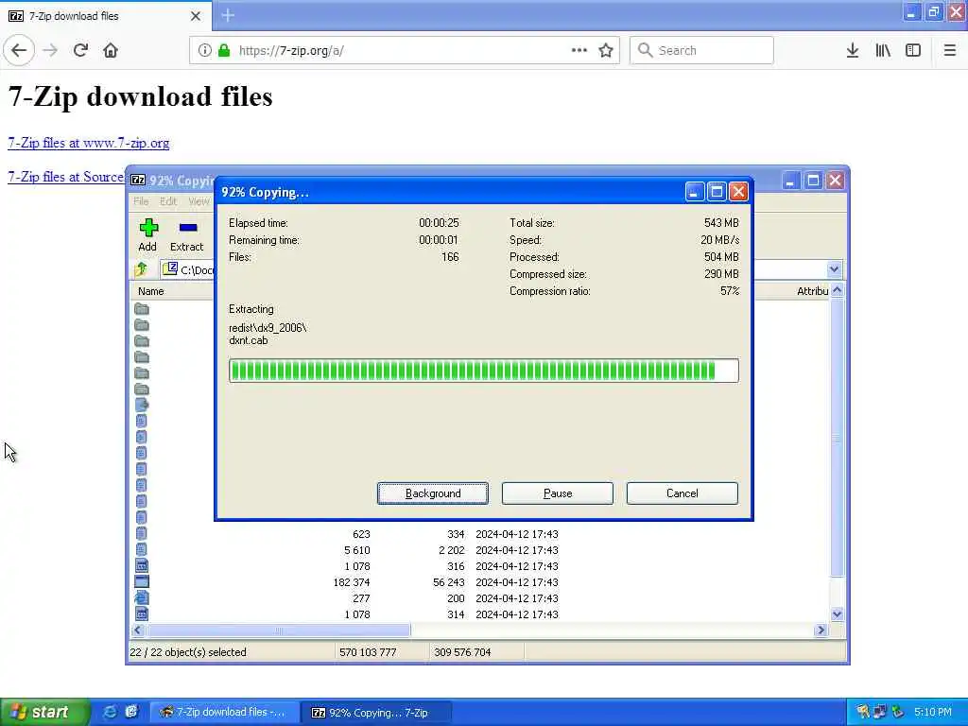Click the horizontal scrollbar thumb in file list
Screen dimensions: 968x726
[278, 631]
